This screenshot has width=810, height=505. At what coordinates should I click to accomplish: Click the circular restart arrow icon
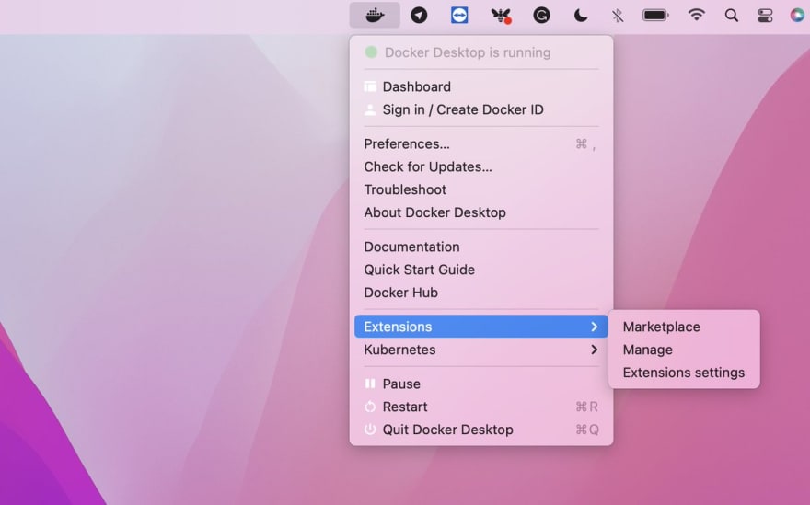(370, 407)
